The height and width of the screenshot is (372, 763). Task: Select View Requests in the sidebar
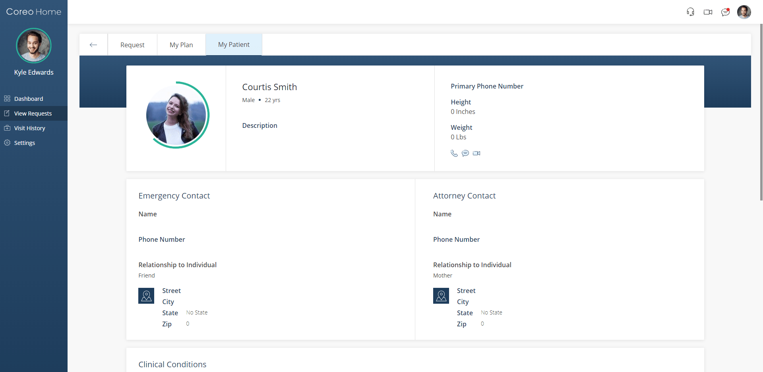pyautogui.click(x=33, y=113)
